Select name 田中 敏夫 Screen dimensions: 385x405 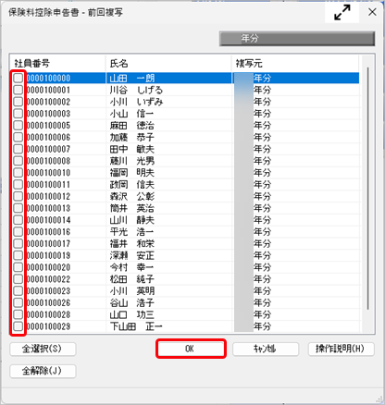pyautogui.click(x=132, y=149)
